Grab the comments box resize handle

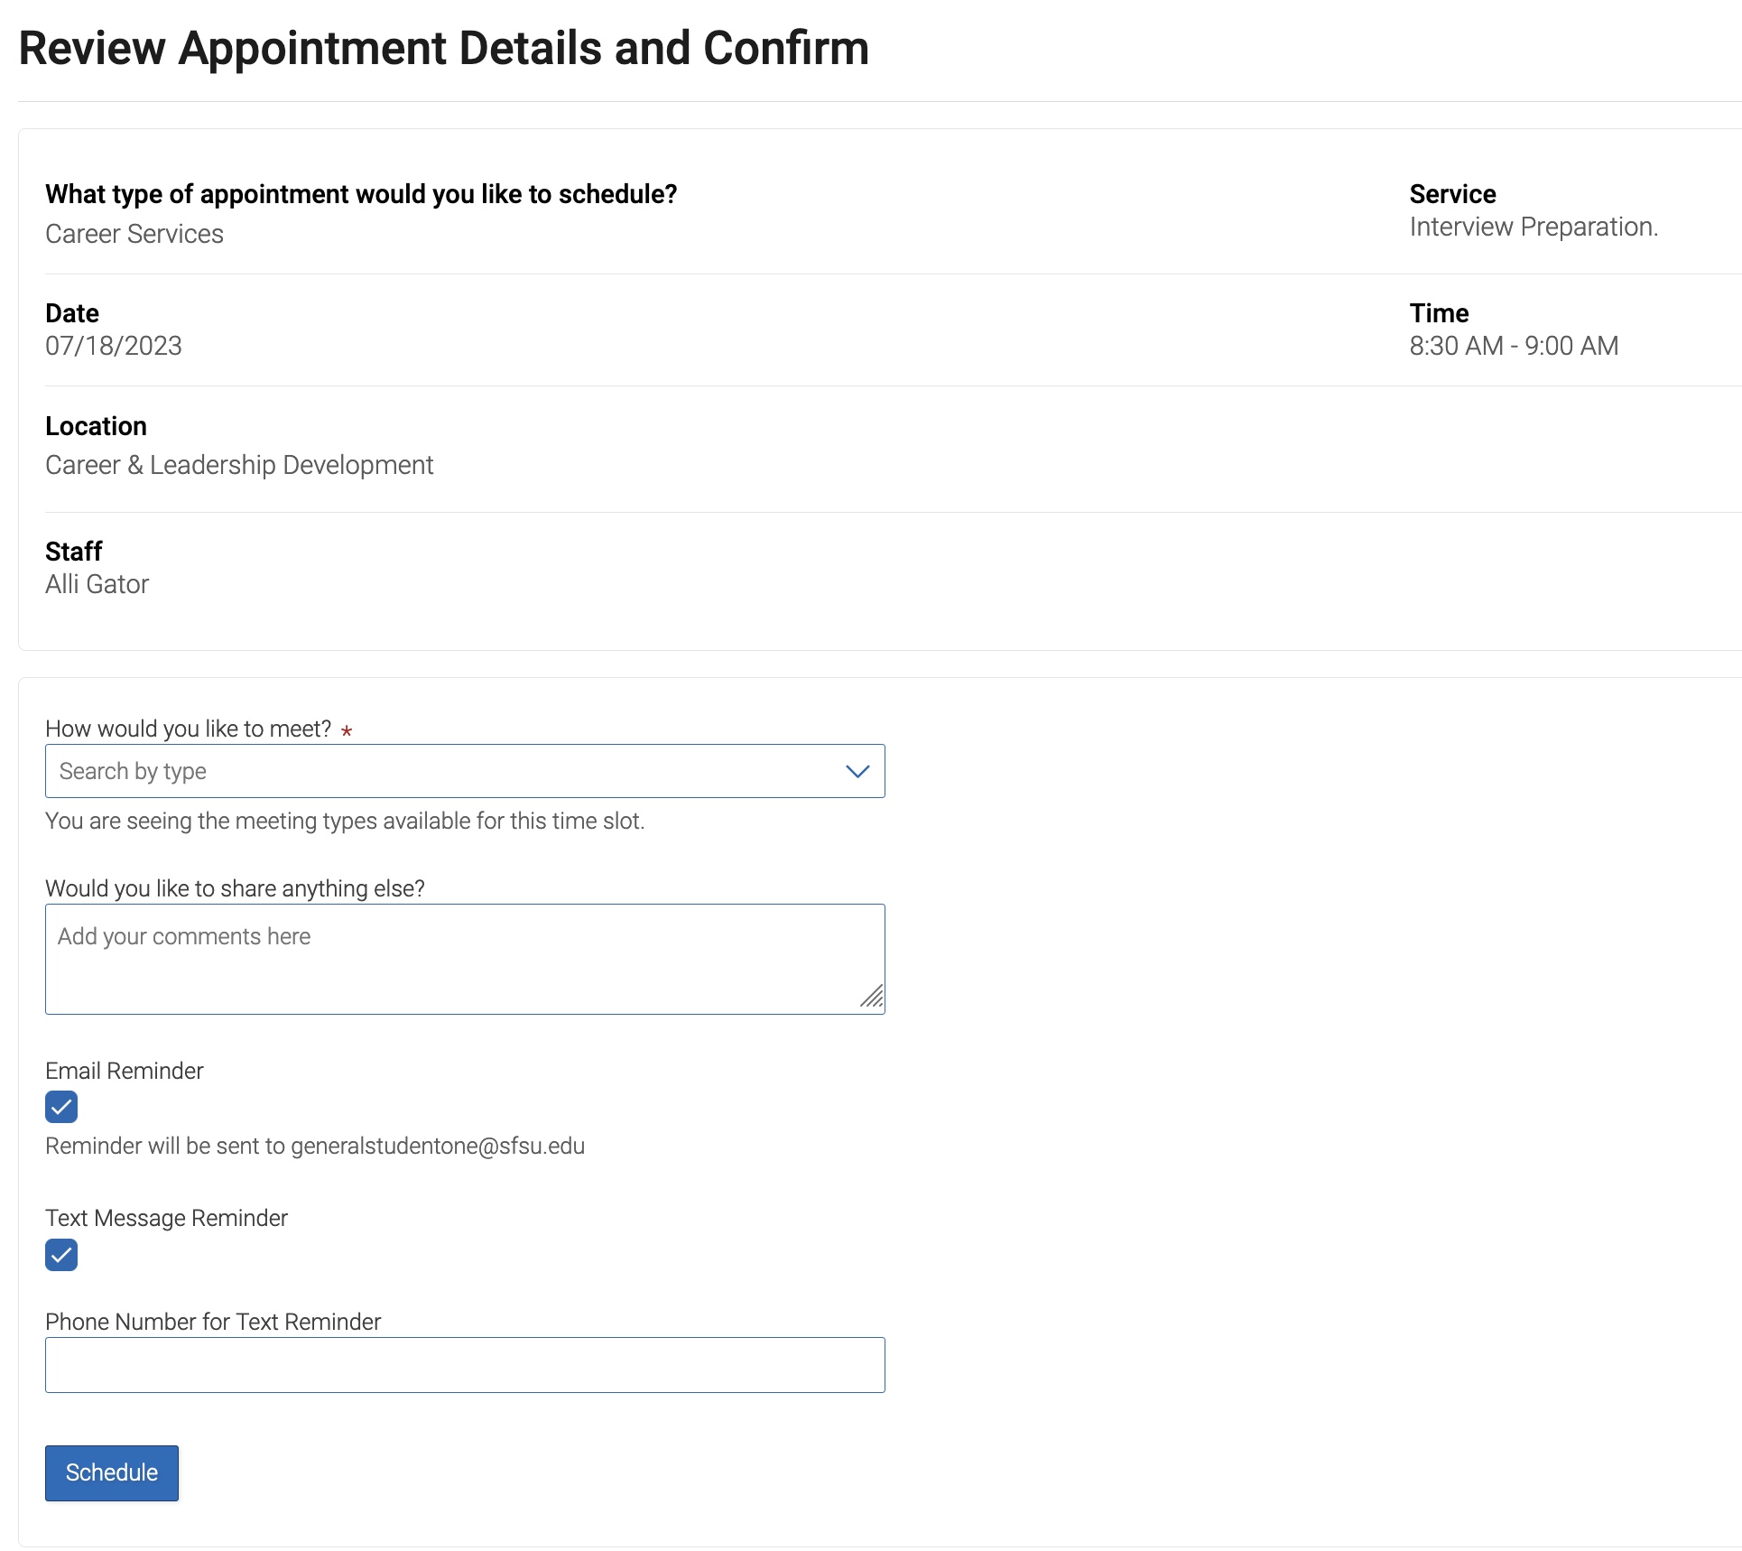(872, 997)
